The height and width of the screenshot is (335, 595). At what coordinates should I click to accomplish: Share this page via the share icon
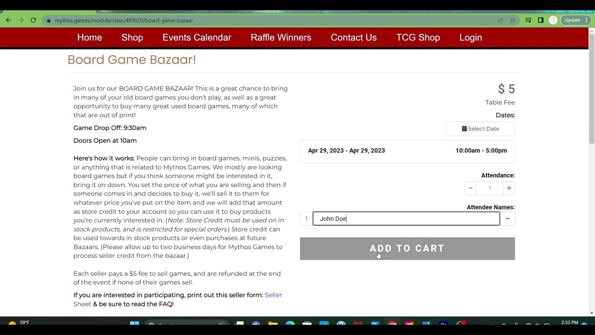coord(501,20)
